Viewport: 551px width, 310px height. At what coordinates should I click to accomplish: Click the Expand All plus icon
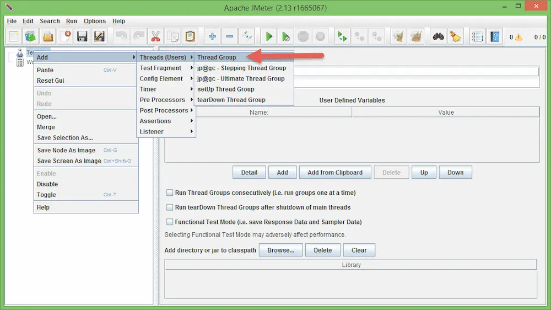click(212, 36)
